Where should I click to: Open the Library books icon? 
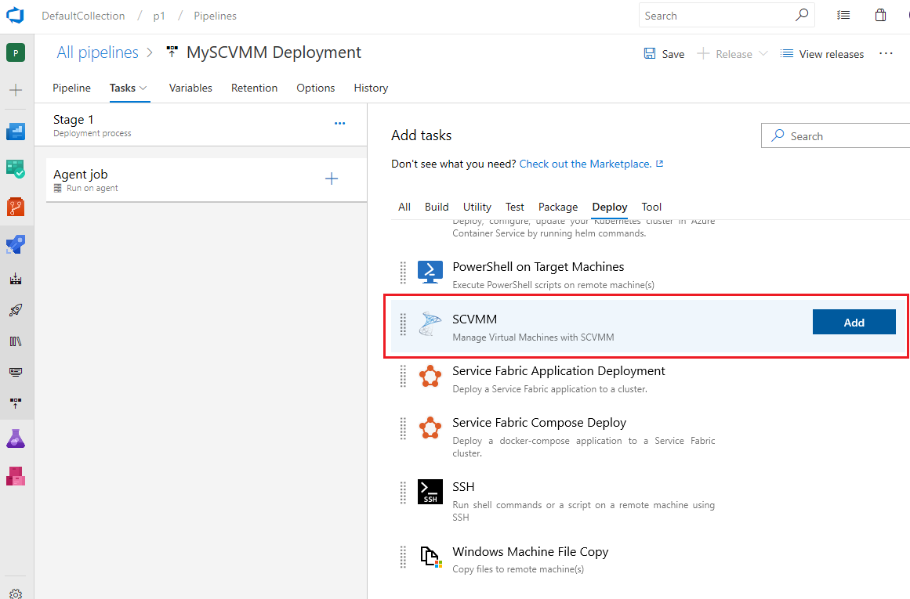coord(16,341)
